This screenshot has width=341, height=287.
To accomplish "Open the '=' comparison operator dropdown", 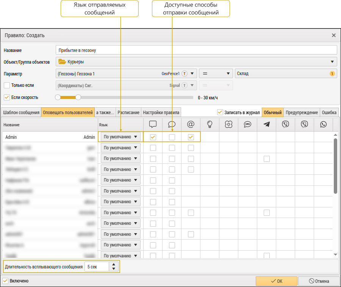I will 216,74.
